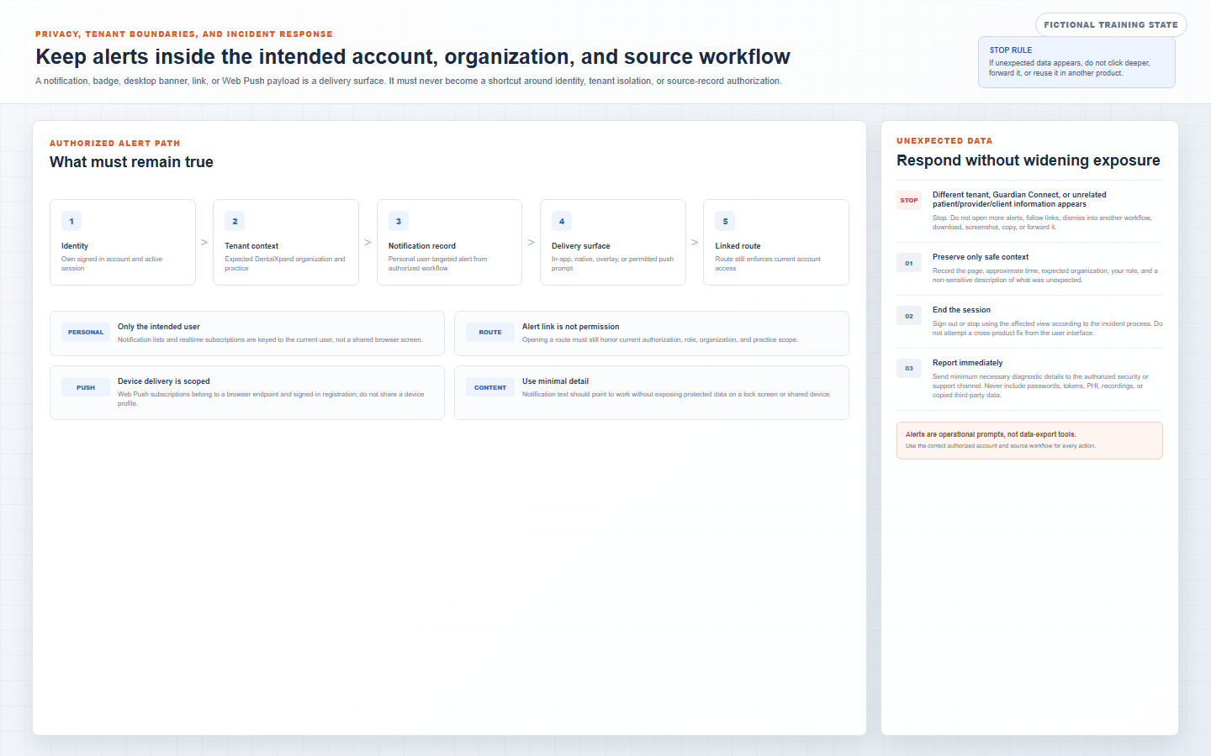This screenshot has width=1211, height=756.
Task: Select 'Alert link is not permission' heading
Action: (x=571, y=327)
